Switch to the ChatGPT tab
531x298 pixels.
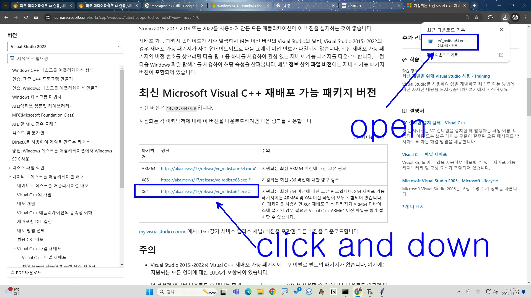point(371,6)
